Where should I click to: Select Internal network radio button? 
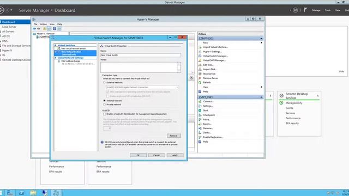click(104, 101)
